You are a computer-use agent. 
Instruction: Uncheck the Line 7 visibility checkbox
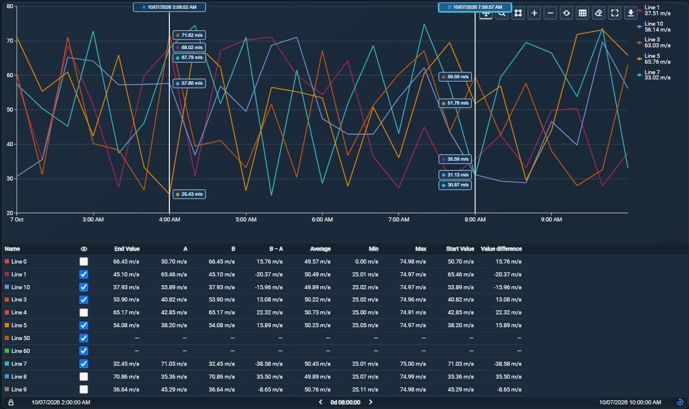click(84, 363)
